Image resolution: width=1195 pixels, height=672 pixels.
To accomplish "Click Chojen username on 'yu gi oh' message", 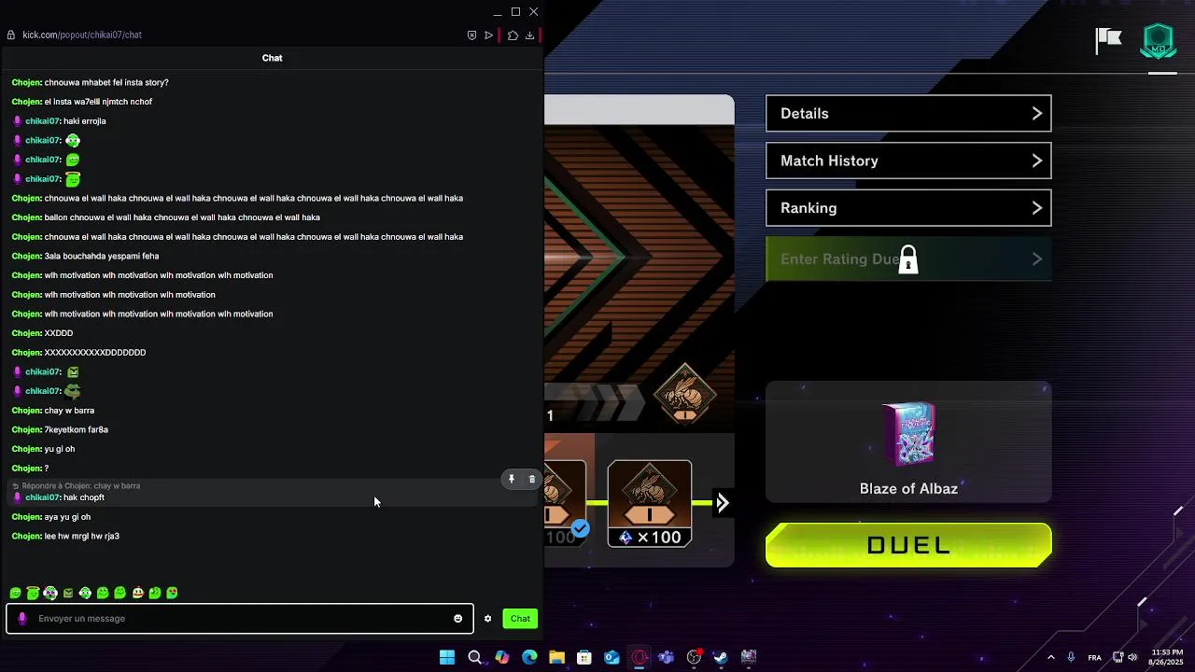I will tap(26, 449).
